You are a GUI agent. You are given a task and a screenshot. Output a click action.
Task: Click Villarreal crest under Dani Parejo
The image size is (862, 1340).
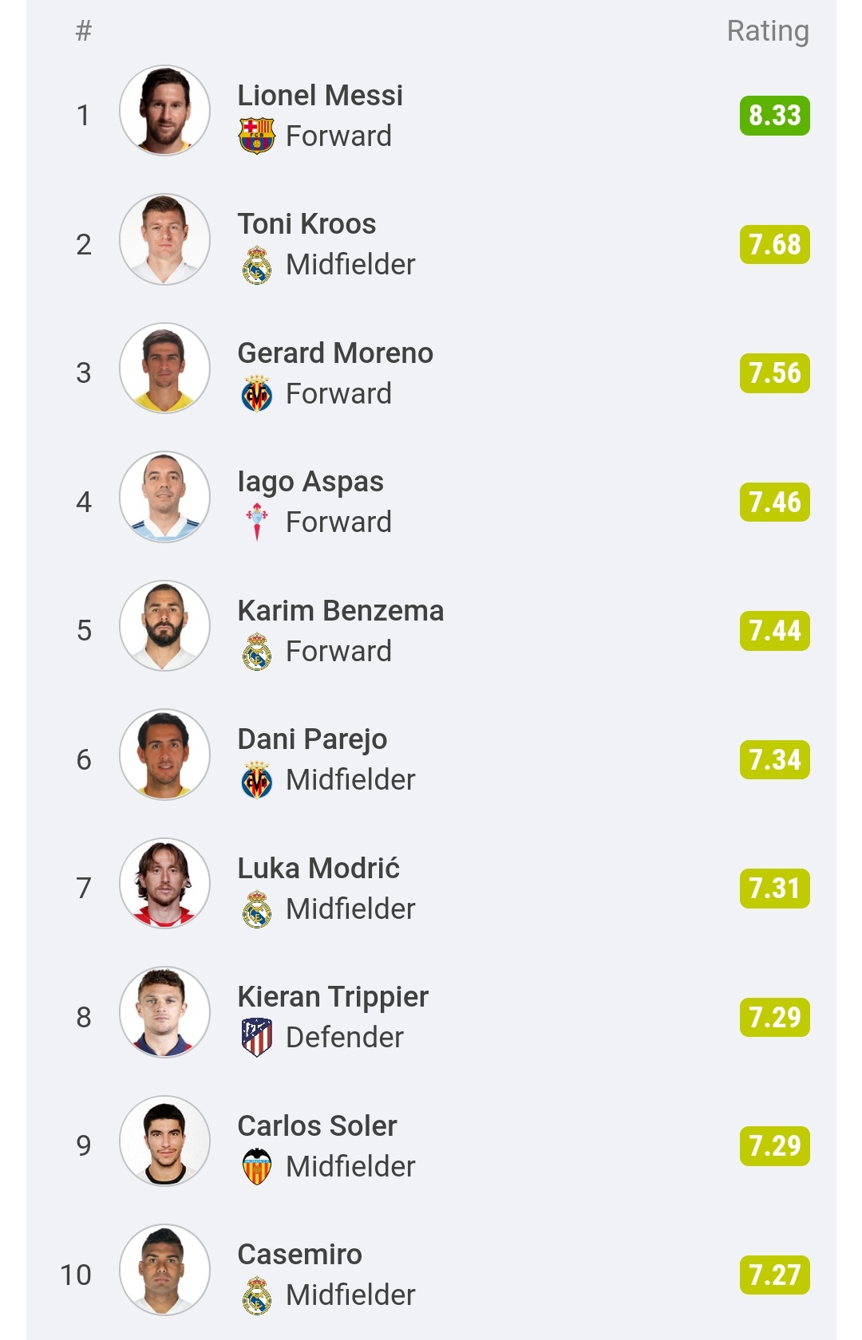(256, 780)
